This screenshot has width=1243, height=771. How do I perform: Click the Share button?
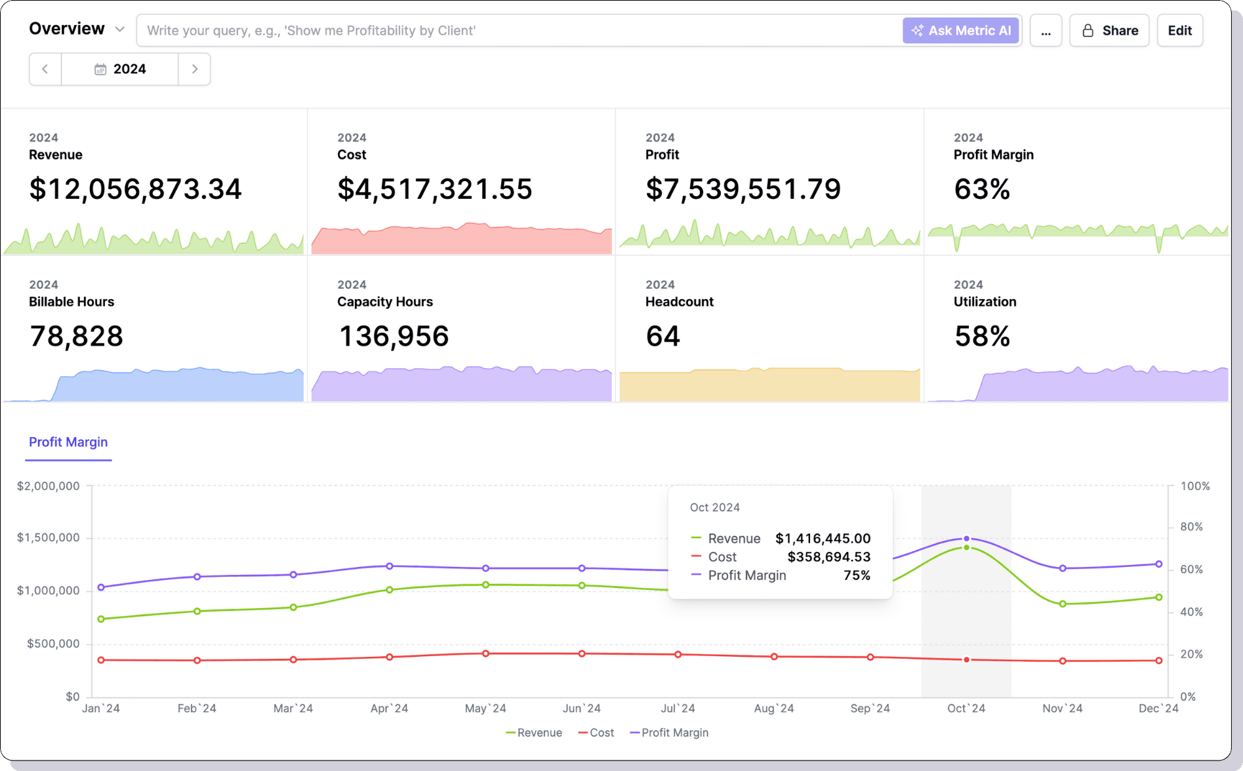click(x=1109, y=30)
